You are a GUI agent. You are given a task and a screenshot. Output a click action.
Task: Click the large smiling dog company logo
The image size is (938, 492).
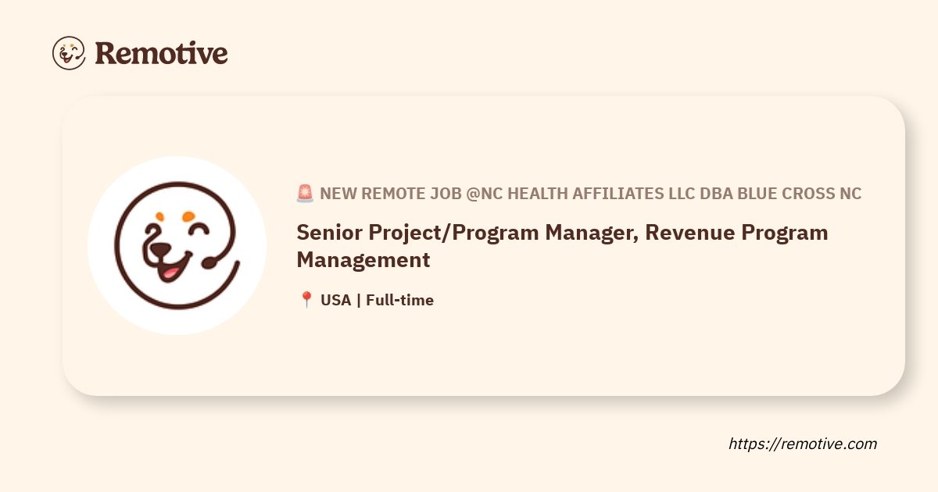point(177,245)
